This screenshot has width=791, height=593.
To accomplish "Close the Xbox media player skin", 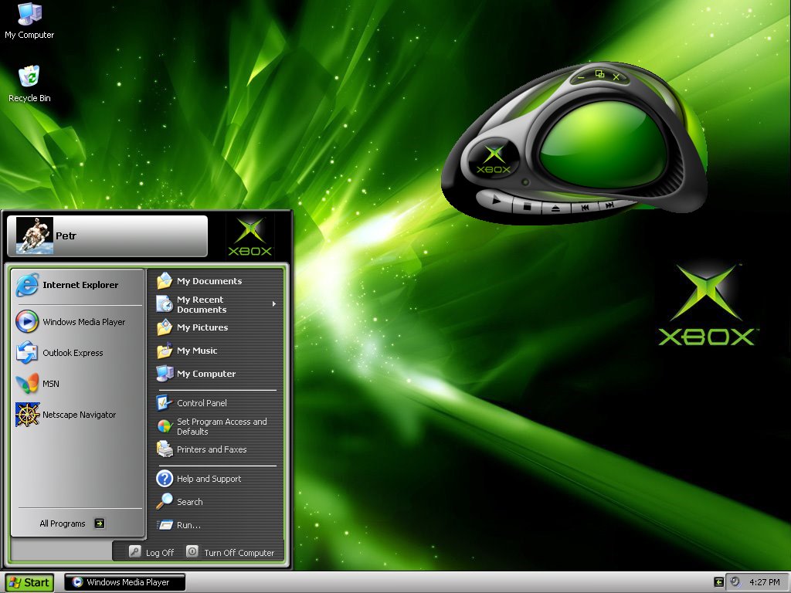I will pos(616,76).
